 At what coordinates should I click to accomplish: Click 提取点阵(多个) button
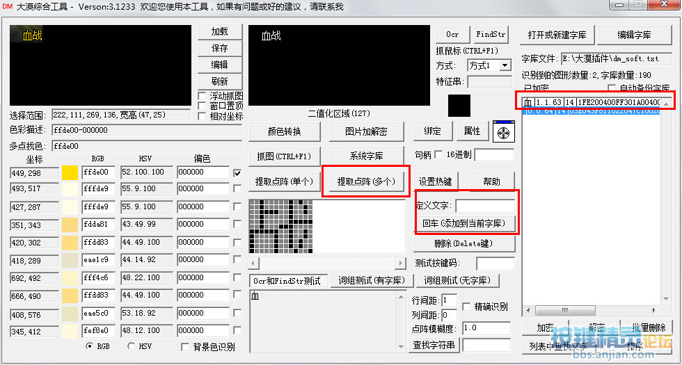(366, 181)
